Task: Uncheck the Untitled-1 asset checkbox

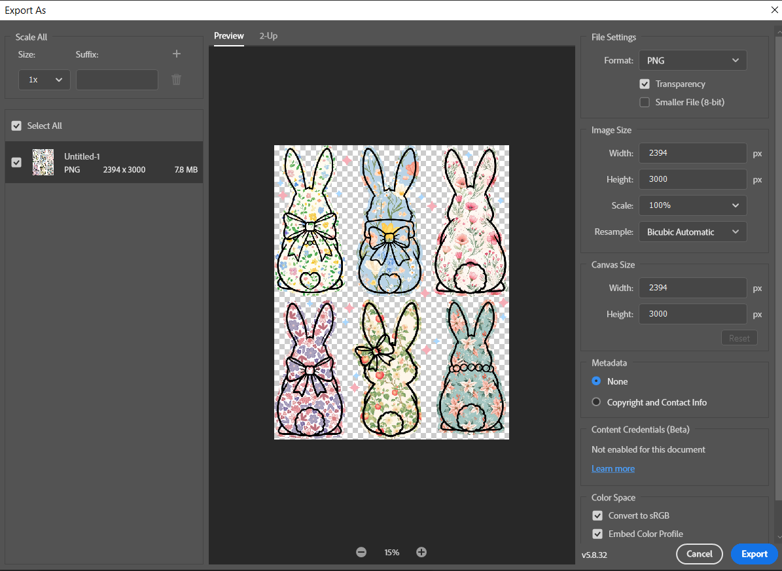Action: pyautogui.click(x=16, y=162)
